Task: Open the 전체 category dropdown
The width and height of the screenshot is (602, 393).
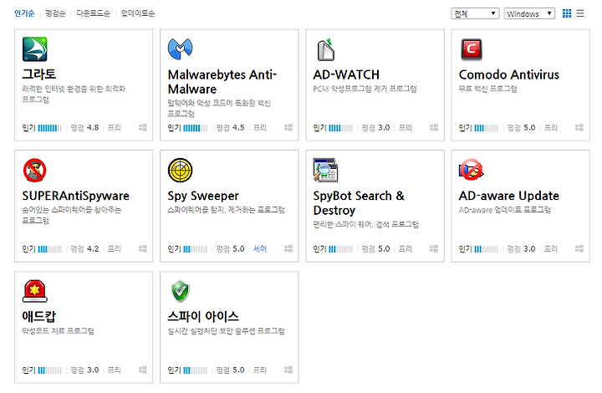Action: tap(475, 13)
